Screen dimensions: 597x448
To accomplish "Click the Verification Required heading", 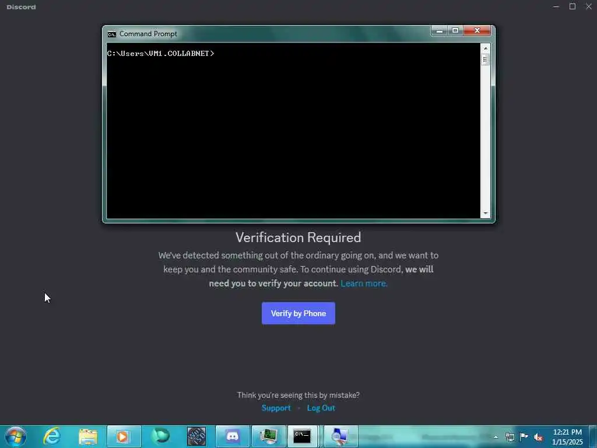I will click(298, 237).
